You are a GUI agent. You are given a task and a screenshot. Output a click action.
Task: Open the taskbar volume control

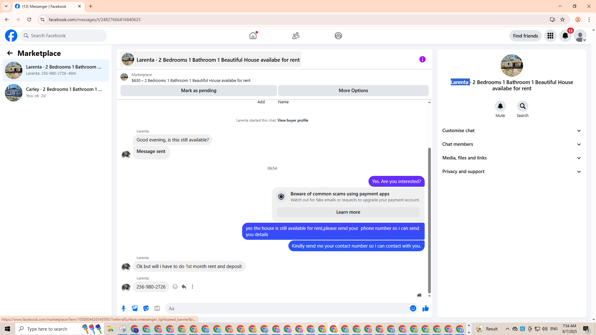[x=545, y=329]
